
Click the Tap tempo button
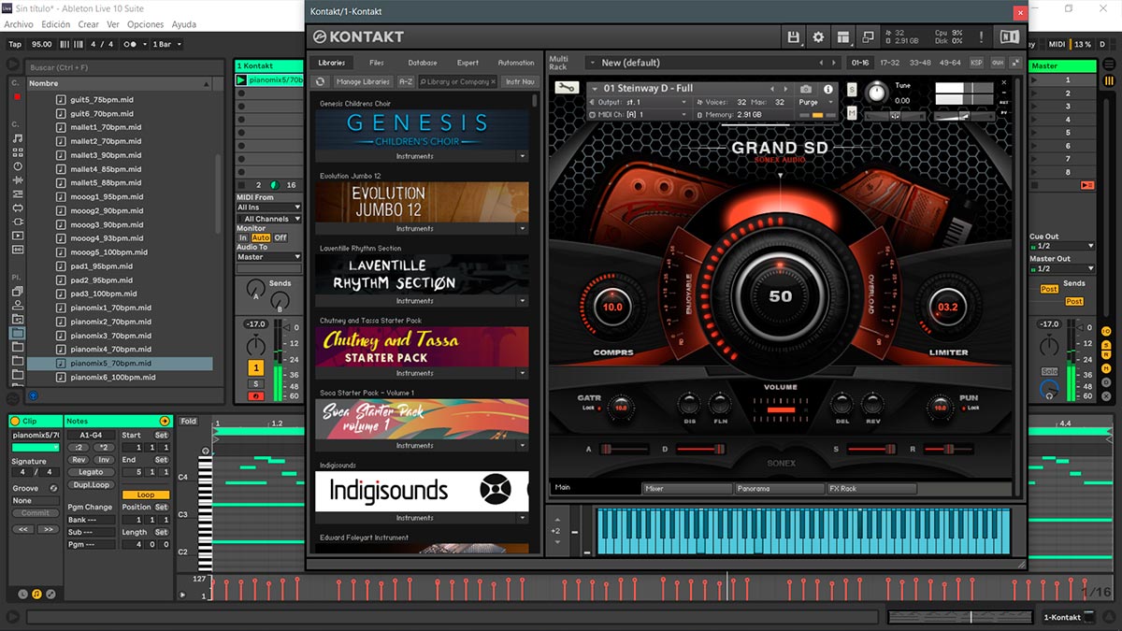15,44
